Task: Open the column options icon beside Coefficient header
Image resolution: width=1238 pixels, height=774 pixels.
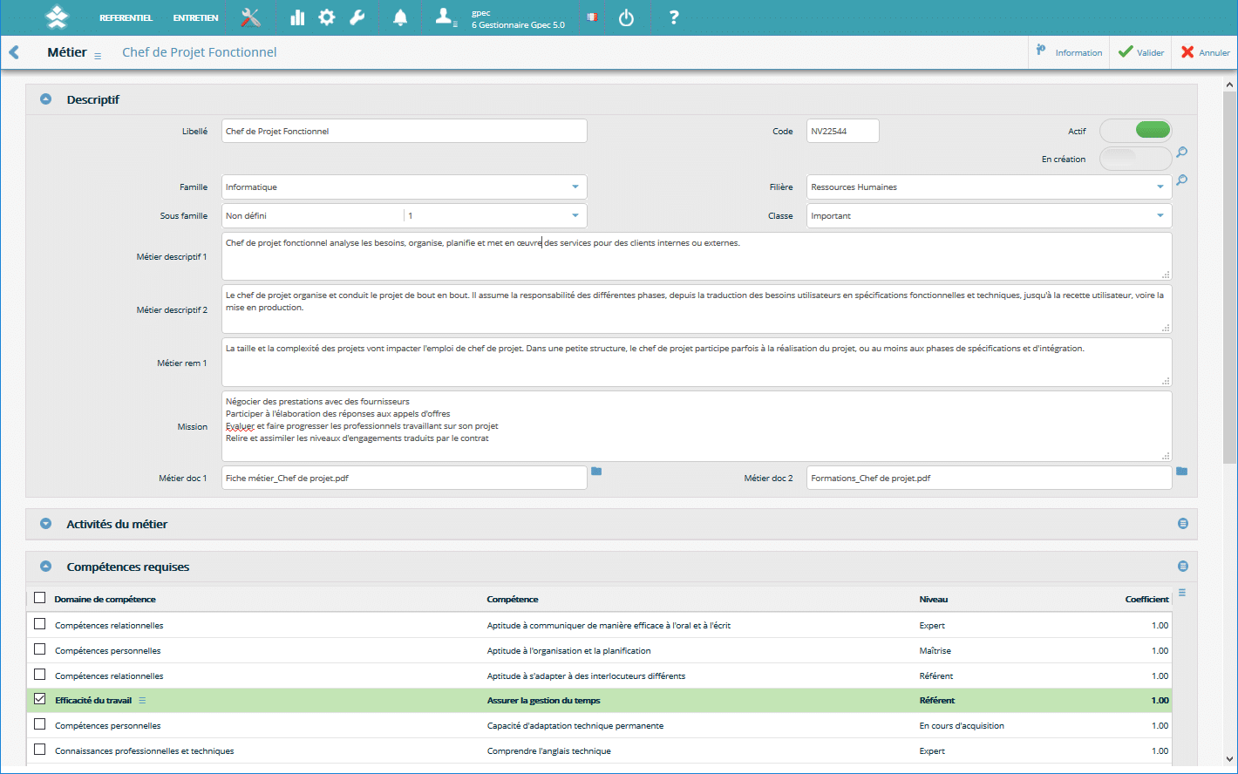Action: tap(1182, 593)
